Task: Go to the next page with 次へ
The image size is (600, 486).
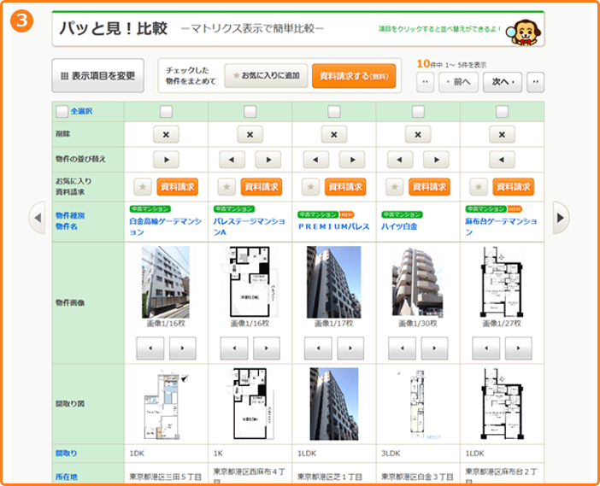Action: tap(503, 82)
